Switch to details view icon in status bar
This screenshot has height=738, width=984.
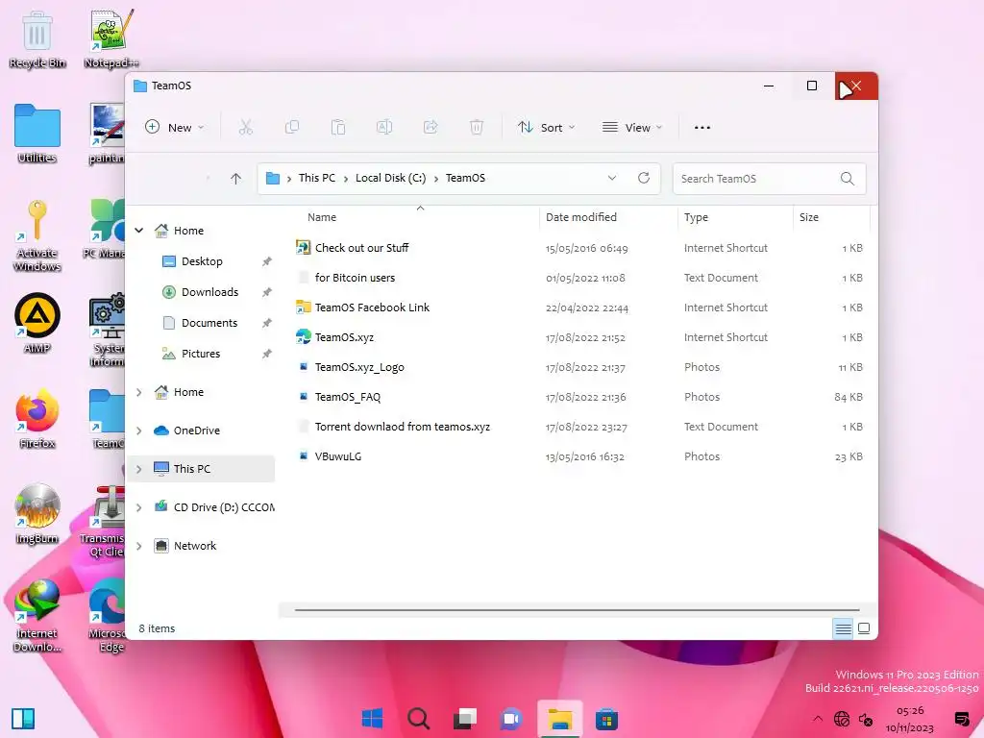[844, 628]
